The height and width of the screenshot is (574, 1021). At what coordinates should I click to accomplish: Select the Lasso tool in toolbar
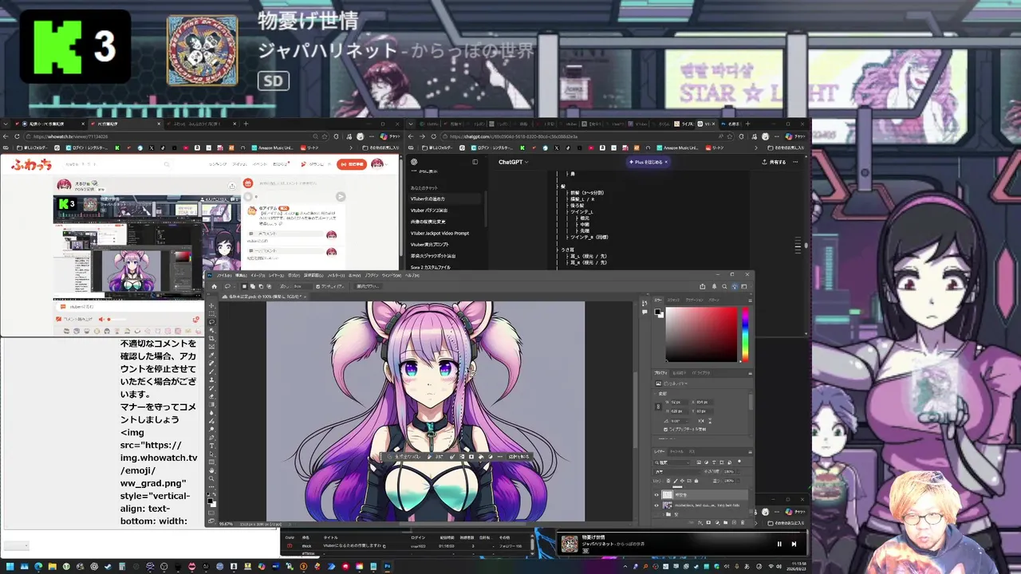tap(212, 321)
